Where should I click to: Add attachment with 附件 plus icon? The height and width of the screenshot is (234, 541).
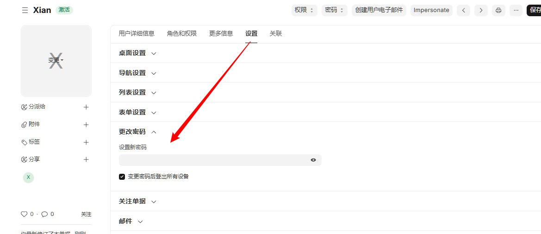pyautogui.click(x=86, y=125)
